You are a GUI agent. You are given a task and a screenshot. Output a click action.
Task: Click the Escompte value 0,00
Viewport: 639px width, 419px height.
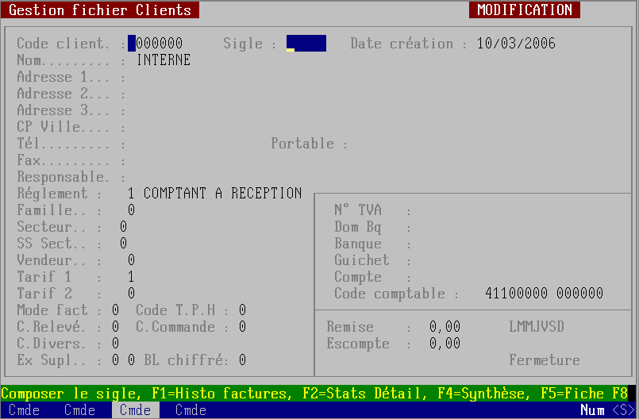coord(445,344)
